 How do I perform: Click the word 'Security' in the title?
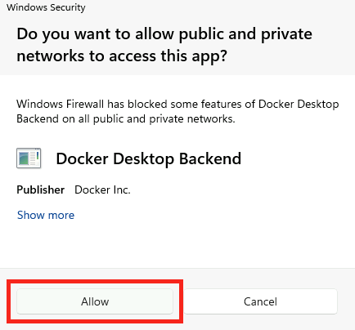tap(68, 7)
